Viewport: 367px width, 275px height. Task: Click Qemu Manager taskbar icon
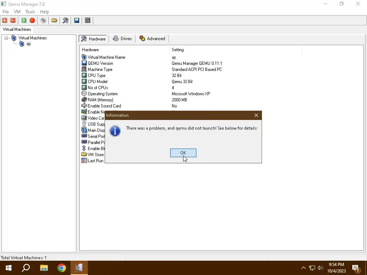click(x=79, y=268)
